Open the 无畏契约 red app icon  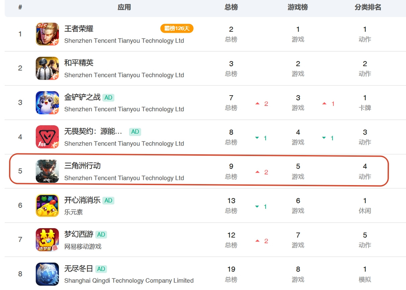coord(47,137)
